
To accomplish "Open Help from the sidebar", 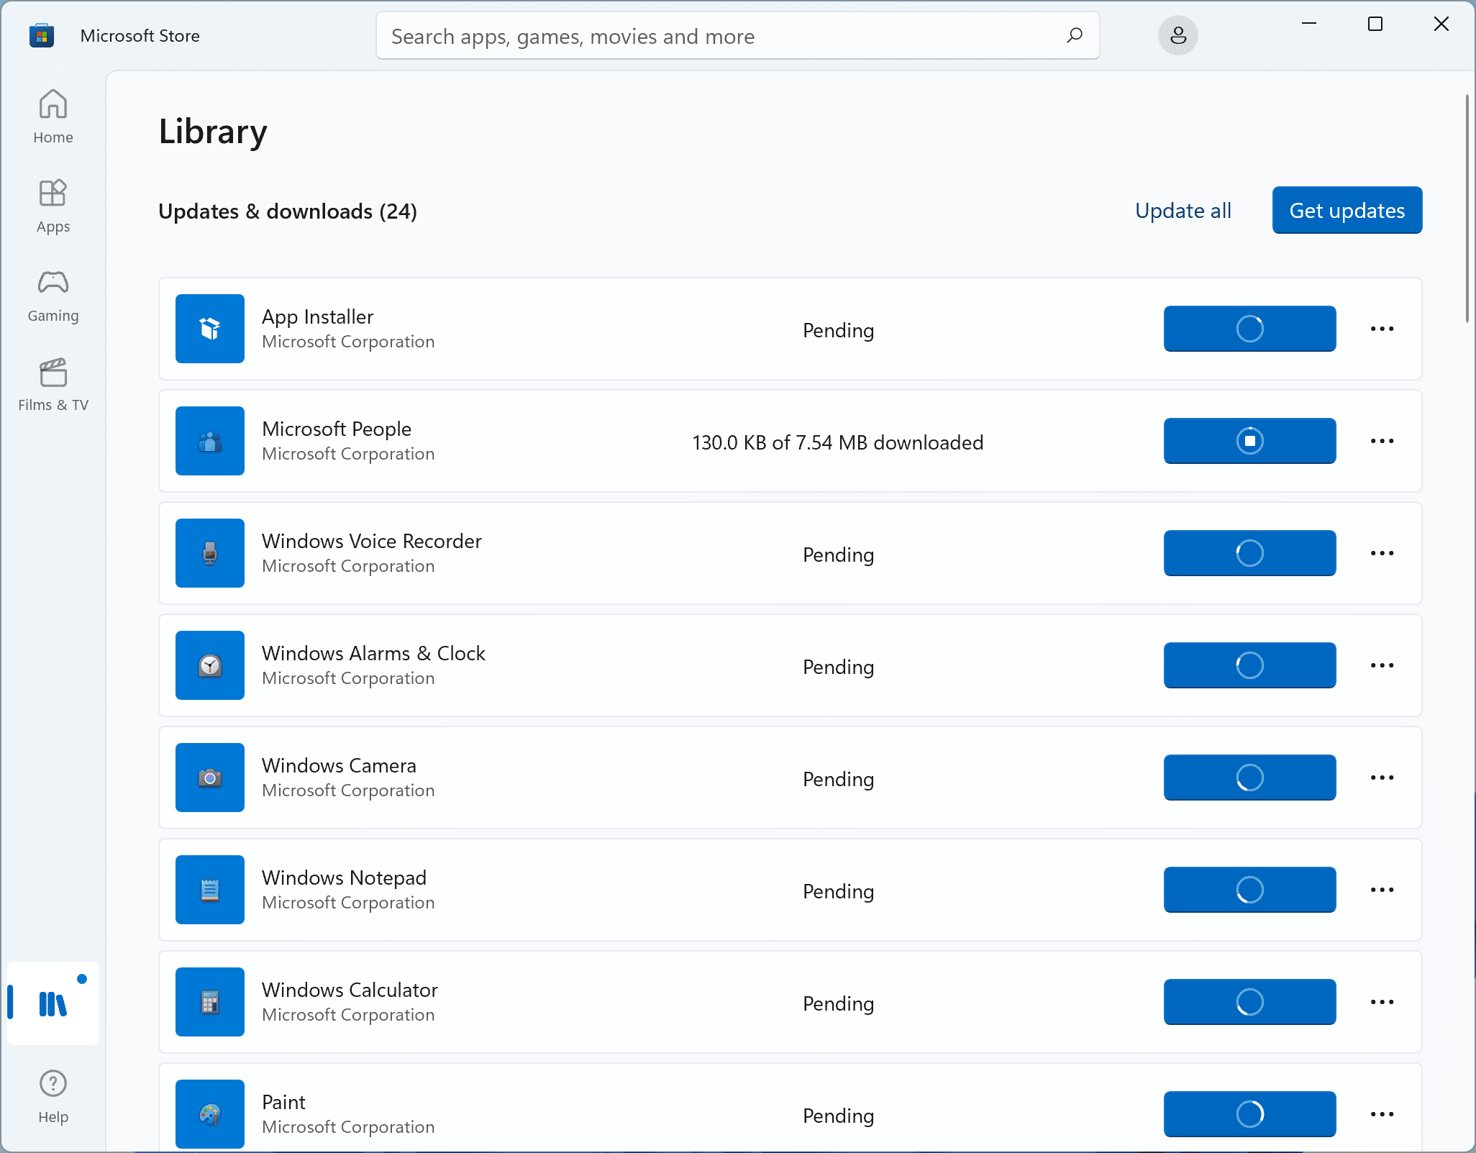I will pos(53,1096).
